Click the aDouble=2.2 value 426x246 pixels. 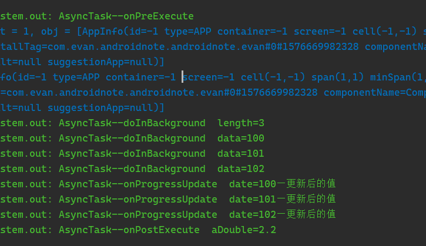pos(243,230)
